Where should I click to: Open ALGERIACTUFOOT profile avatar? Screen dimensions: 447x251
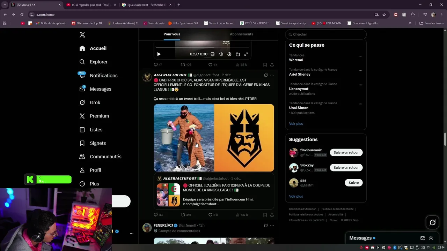coord(147,77)
